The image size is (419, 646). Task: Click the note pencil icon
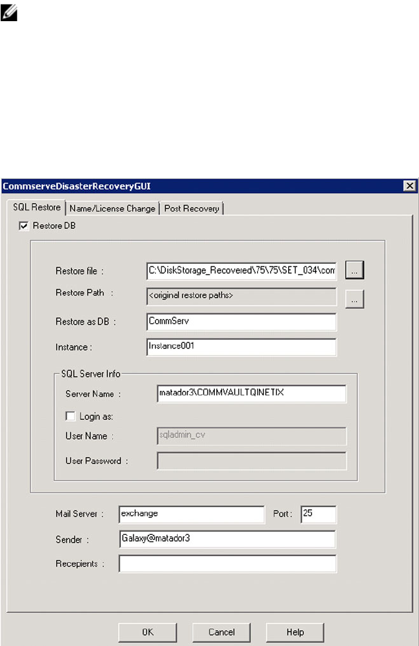click(x=9, y=11)
